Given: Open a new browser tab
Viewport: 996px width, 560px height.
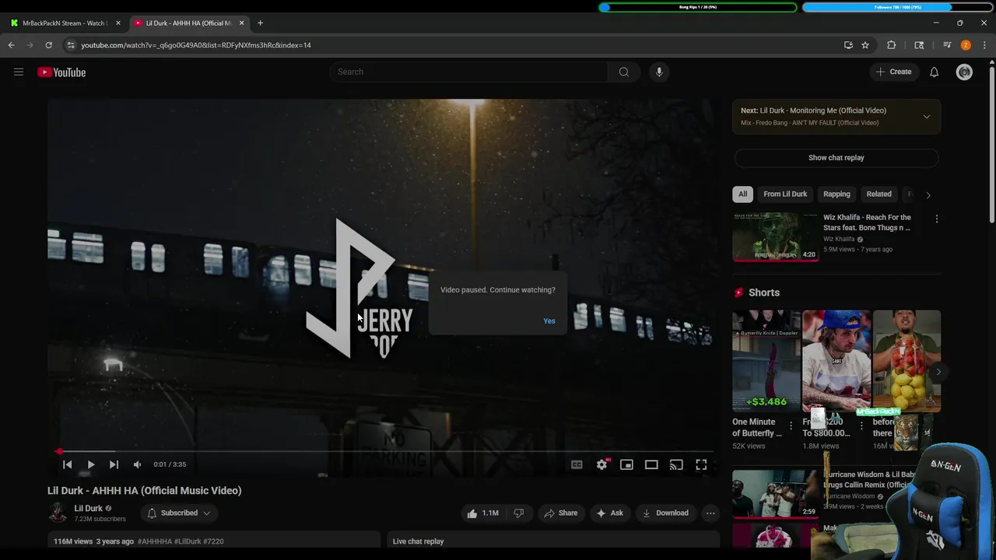Looking at the screenshot, I should 260,23.
